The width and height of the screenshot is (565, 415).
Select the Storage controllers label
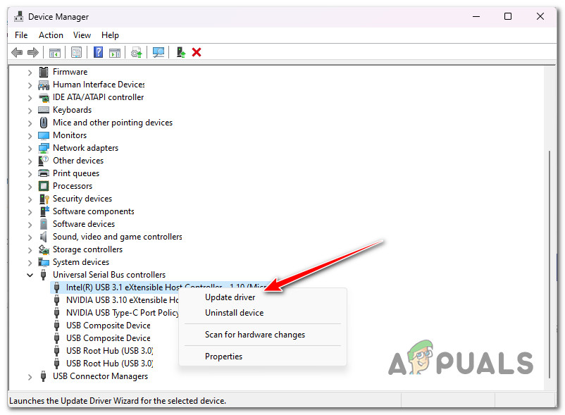click(x=87, y=249)
